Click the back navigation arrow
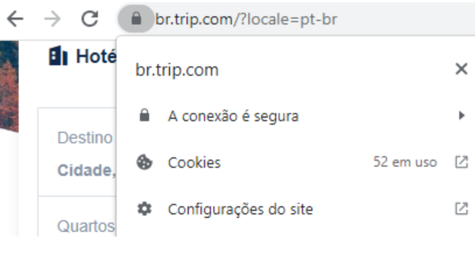Image resolution: width=475 pixels, height=267 pixels. (15, 19)
